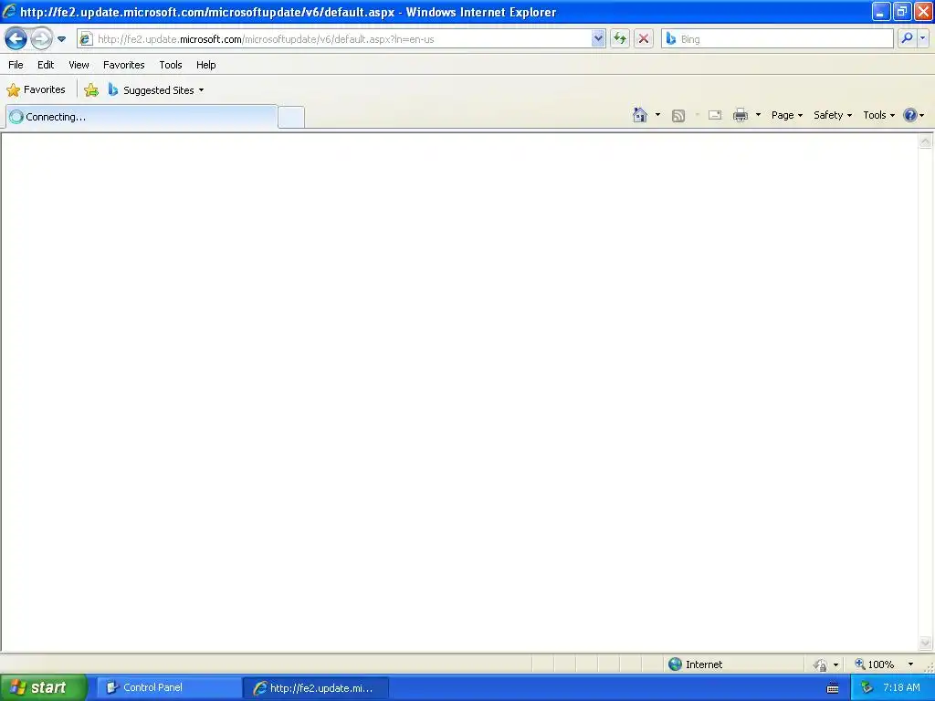
Task: Open the Page command bar menu
Action: pos(786,115)
